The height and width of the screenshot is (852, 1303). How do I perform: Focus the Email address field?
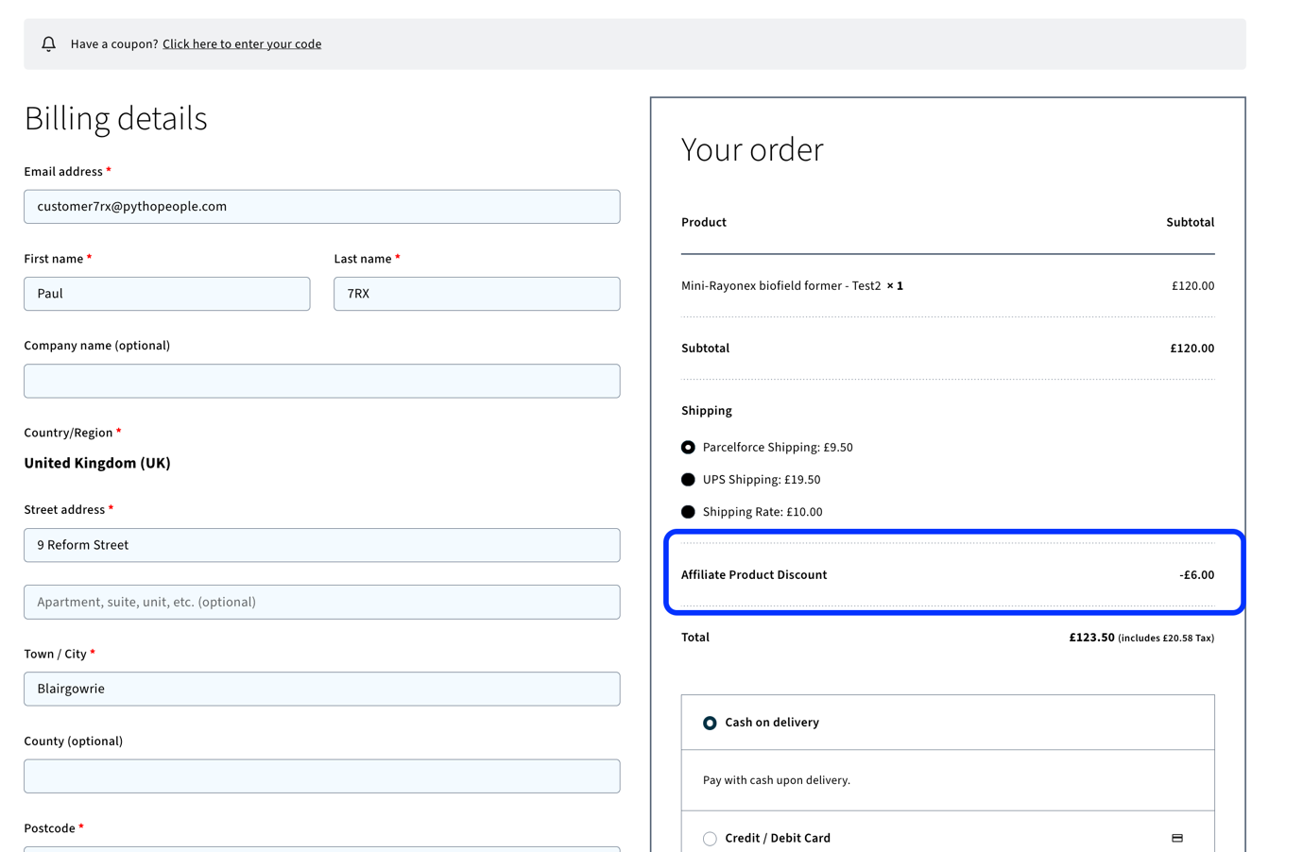(x=322, y=207)
